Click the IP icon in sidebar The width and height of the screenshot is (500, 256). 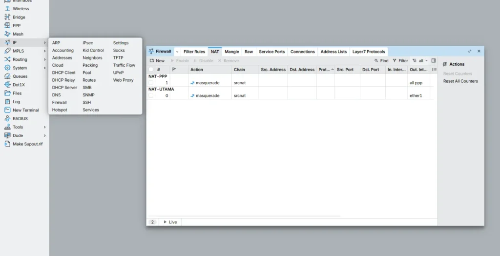click(7, 42)
